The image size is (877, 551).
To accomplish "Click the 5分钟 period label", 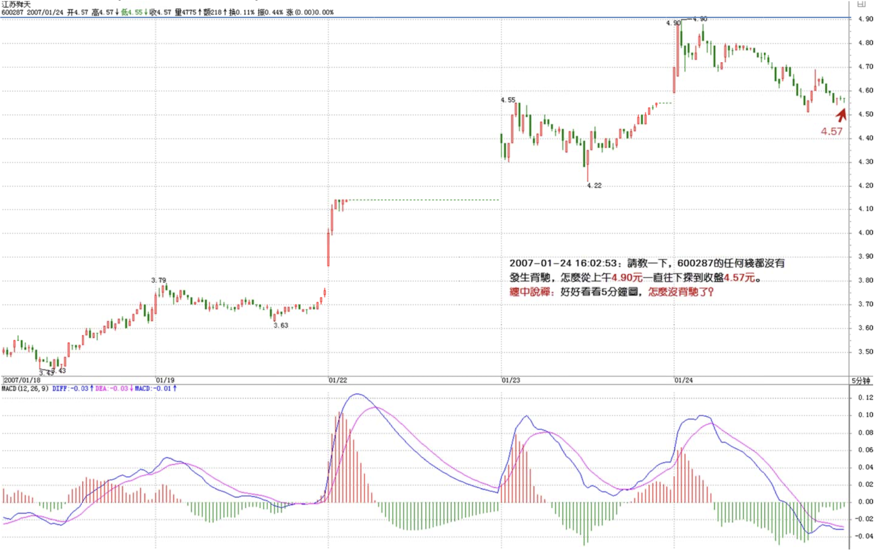I will (x=861, y=380).
